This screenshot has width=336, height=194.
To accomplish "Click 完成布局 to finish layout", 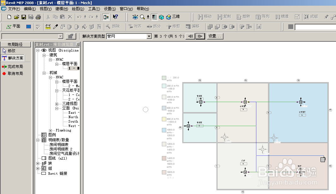I will pyautogui.click(x=12, y=67).
